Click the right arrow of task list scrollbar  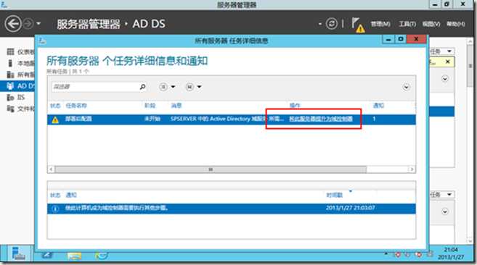pyautogui.click(x=412, y=169)
